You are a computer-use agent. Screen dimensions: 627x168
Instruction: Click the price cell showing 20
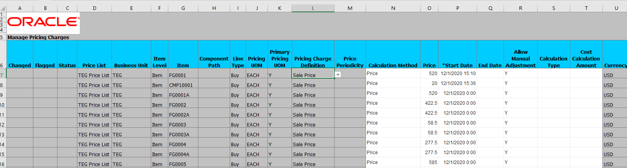[x=429, y=83]
